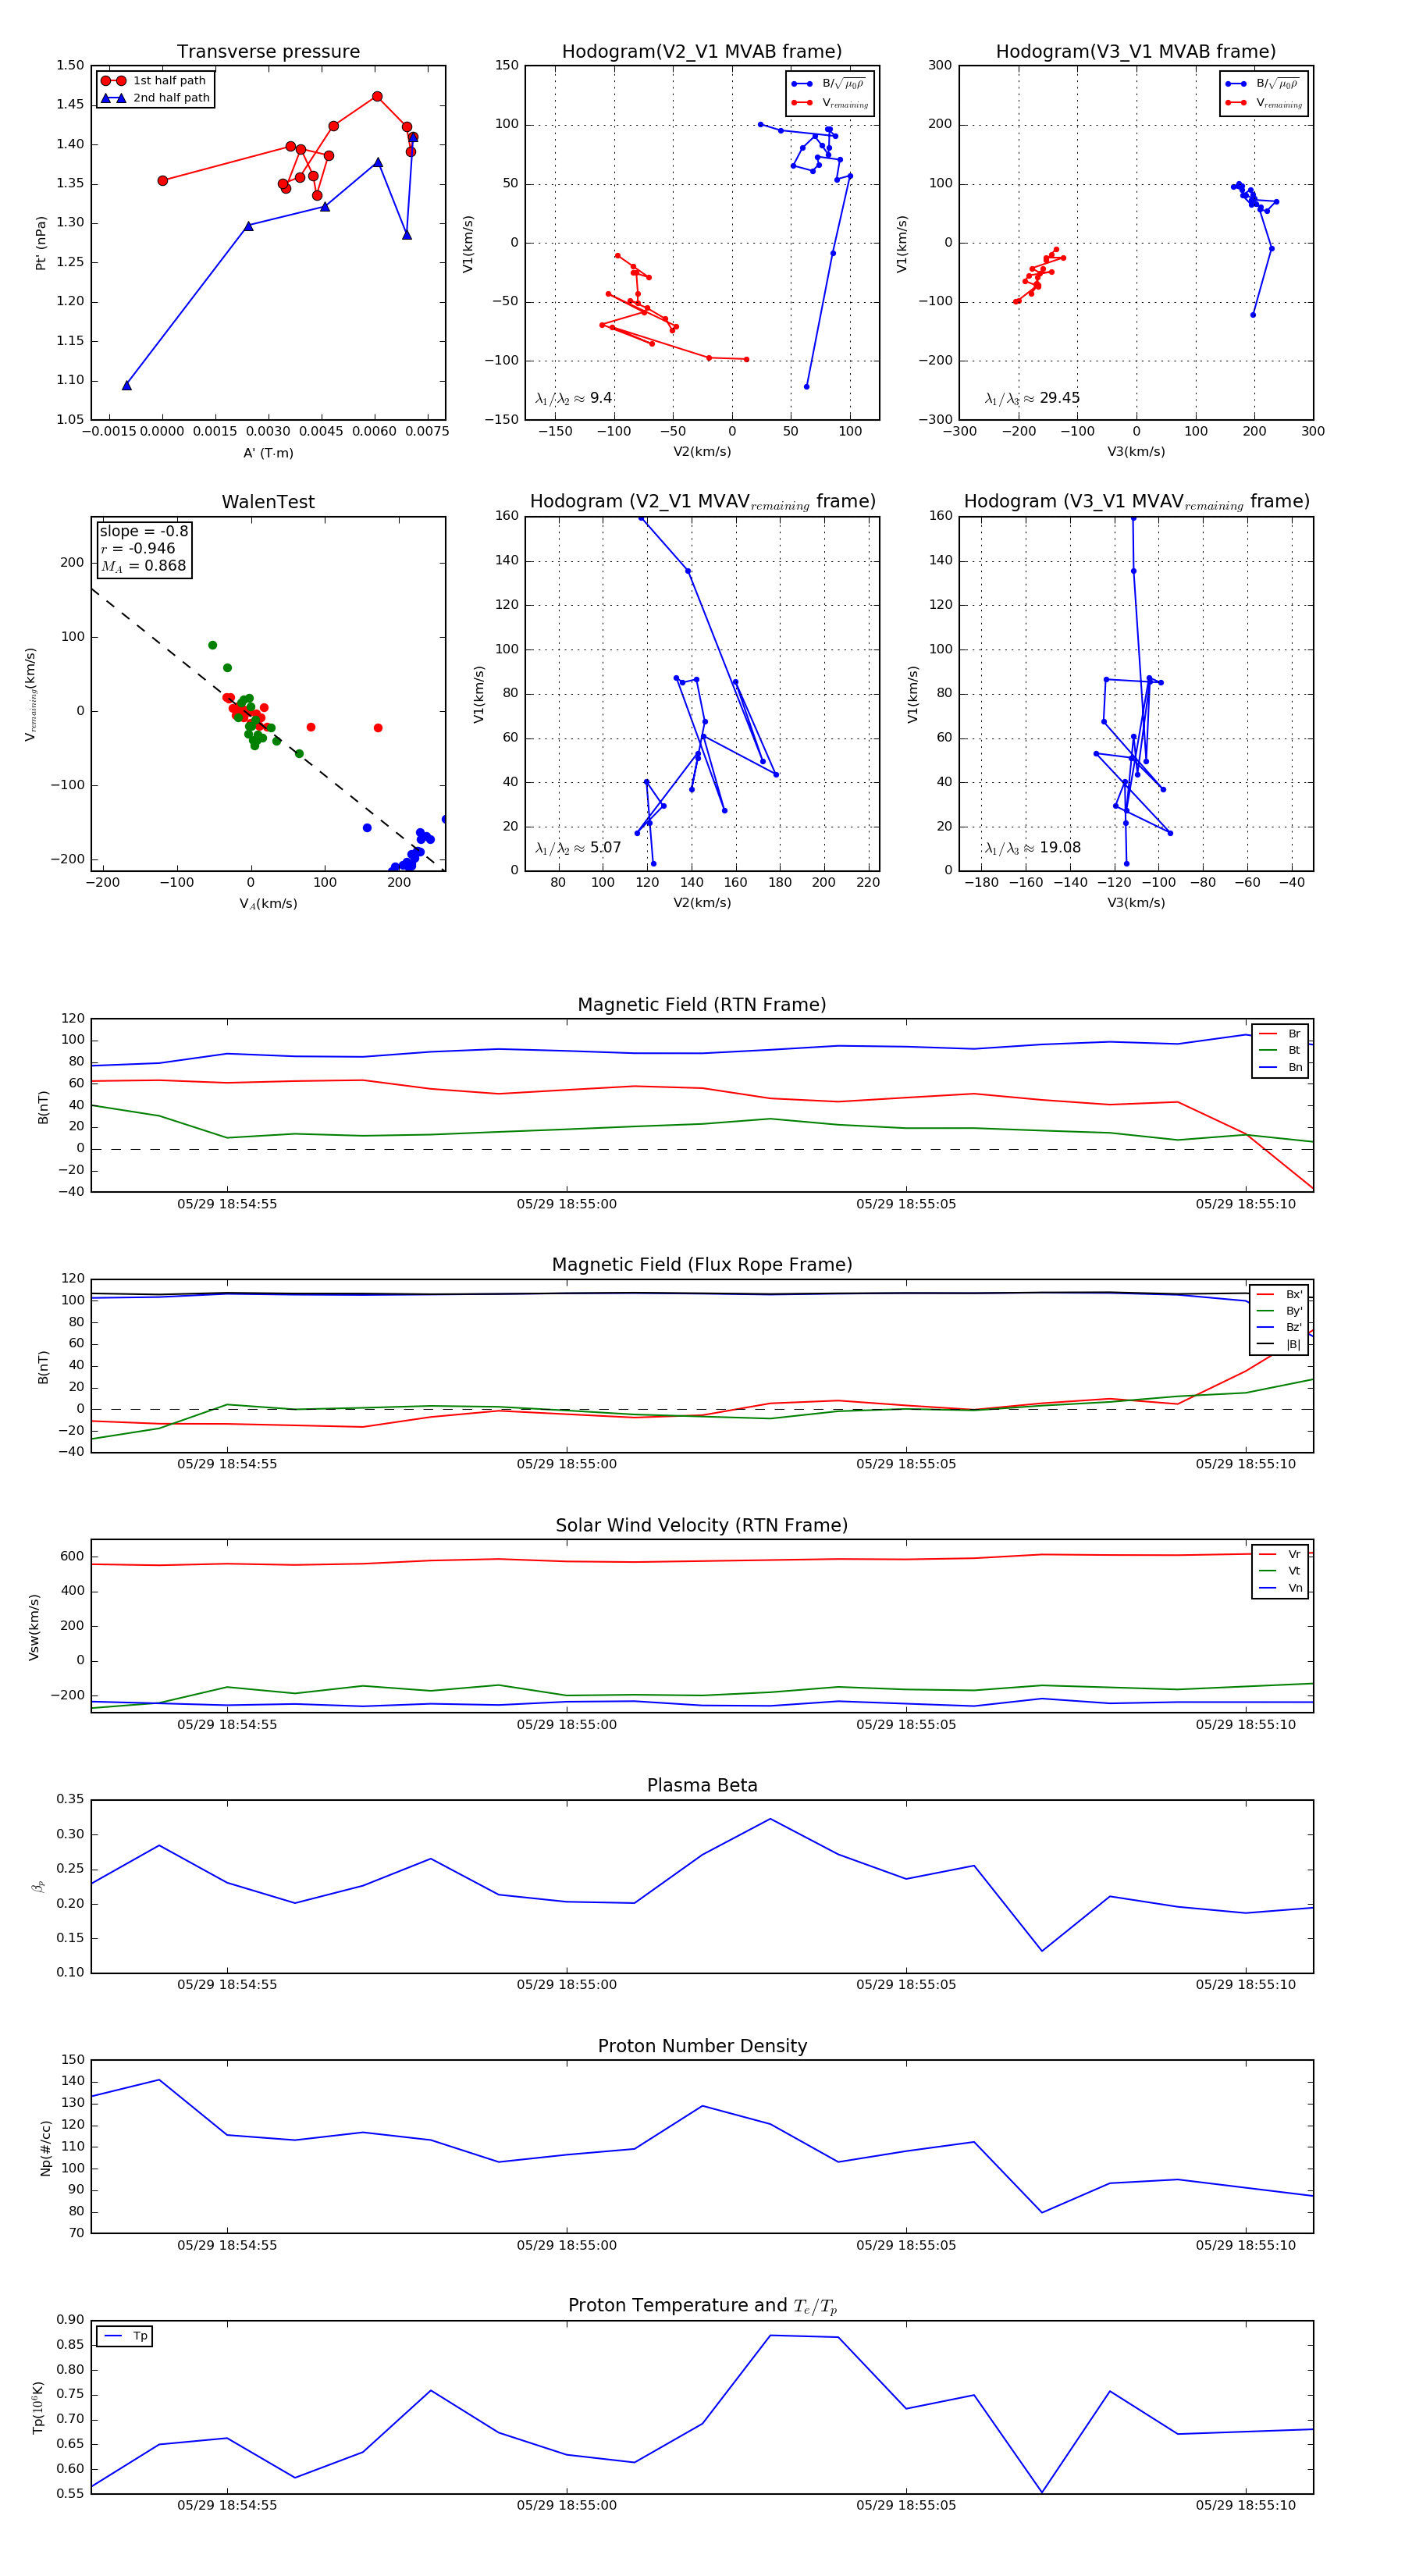1405x2576 pixels.
Task: Click the 'r = -0.946' correlation text
Action: [x=138, y=548]
